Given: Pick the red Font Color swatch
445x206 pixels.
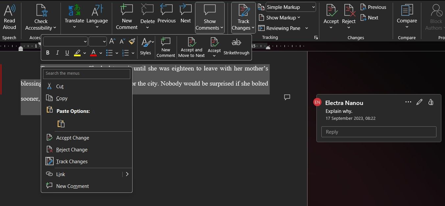Looking at the screenshot, I should (93, 53).
